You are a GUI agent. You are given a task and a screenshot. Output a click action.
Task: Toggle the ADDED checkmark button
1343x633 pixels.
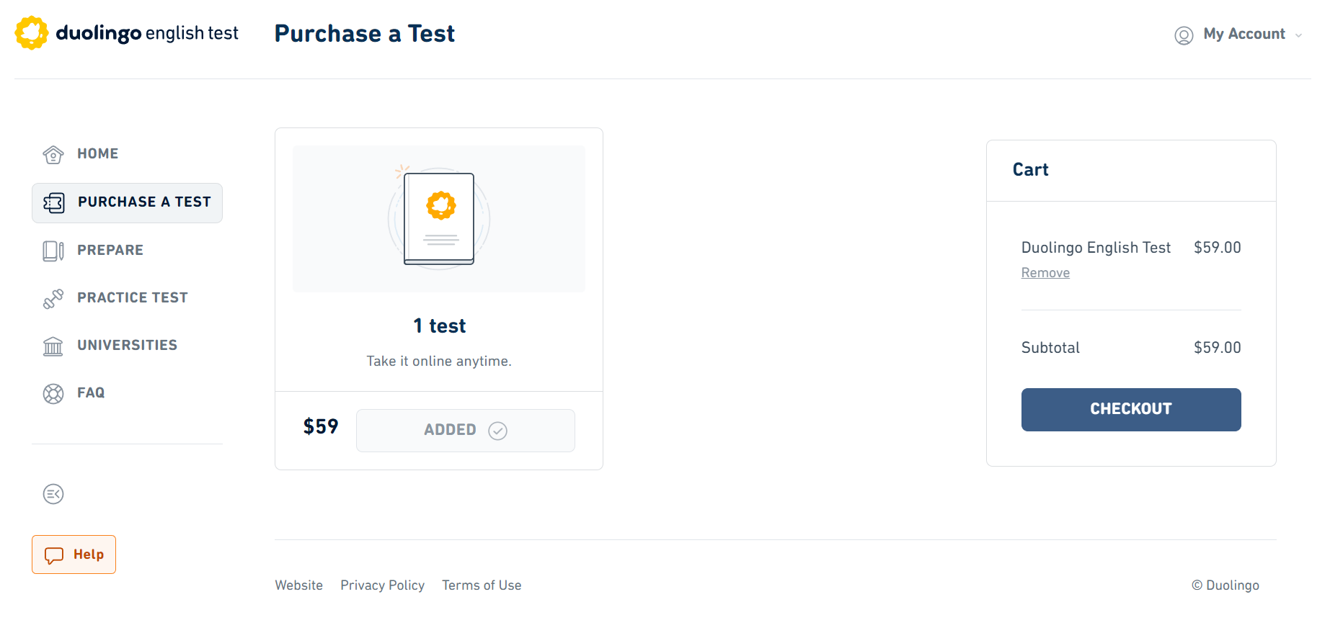click(x=466, y=430)
